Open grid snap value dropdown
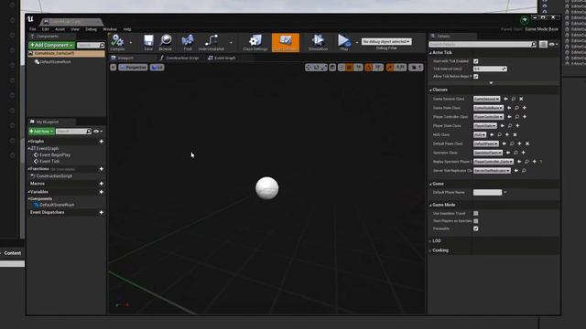Screen dimensions: 586x329 coord(358,67)
